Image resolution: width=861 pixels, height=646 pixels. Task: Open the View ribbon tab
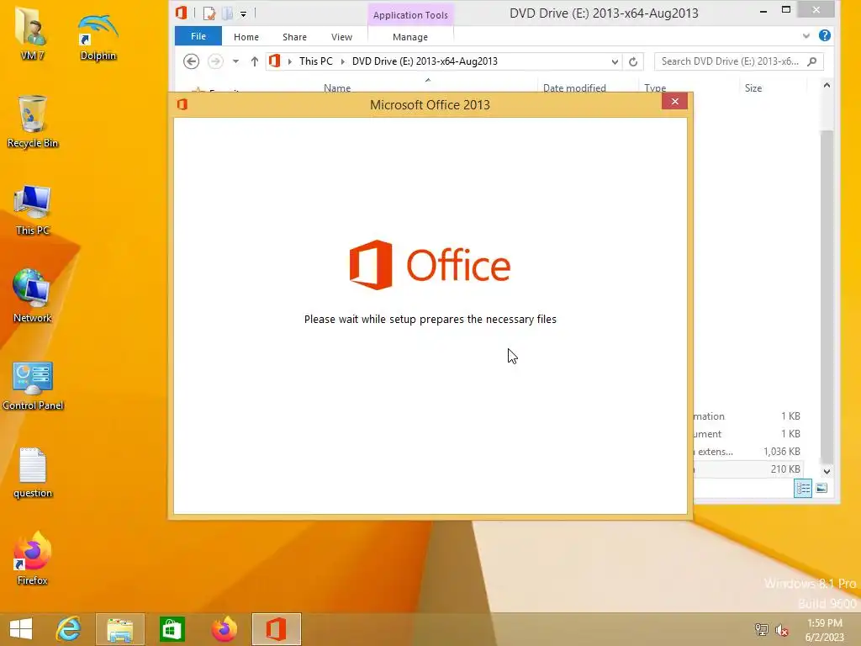coord(341,37)
